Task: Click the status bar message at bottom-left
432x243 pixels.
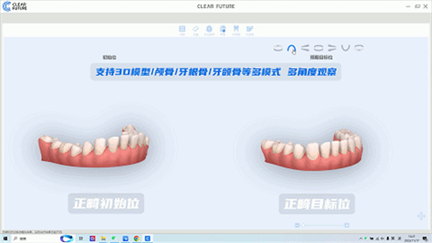Action: tap(32, 232)
